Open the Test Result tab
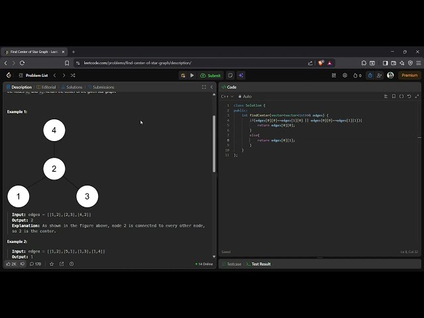Screen dimensions: 424x318 (258, 264)
